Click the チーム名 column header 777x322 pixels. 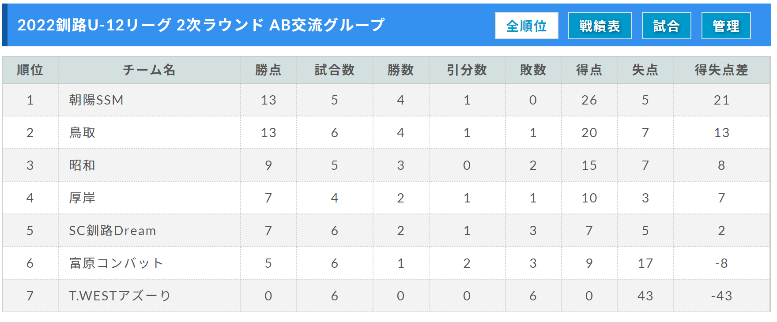click(149, 70)
